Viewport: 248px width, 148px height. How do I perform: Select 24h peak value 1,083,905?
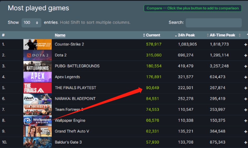click(187, 44)
